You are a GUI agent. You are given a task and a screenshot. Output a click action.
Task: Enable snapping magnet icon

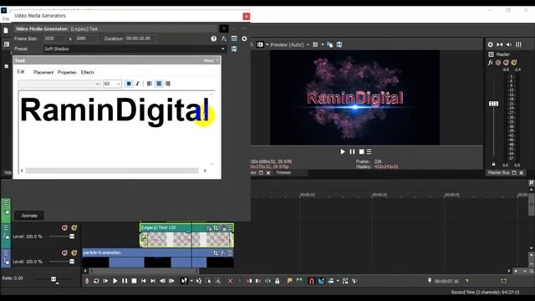311,281
